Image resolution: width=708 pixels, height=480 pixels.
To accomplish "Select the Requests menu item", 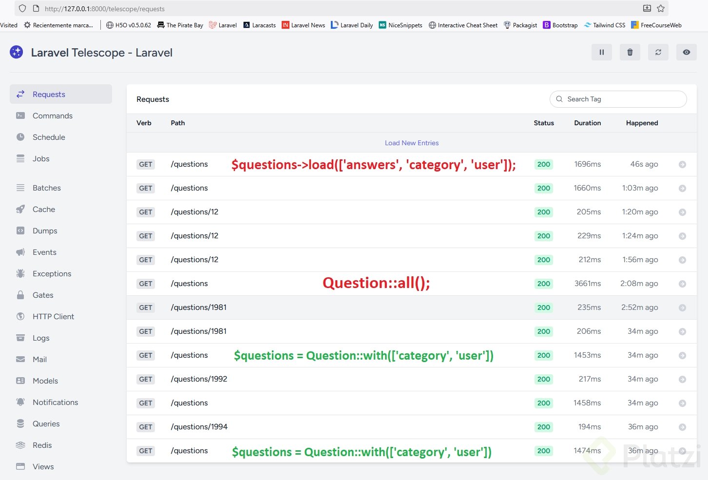I will pos(49,95).
